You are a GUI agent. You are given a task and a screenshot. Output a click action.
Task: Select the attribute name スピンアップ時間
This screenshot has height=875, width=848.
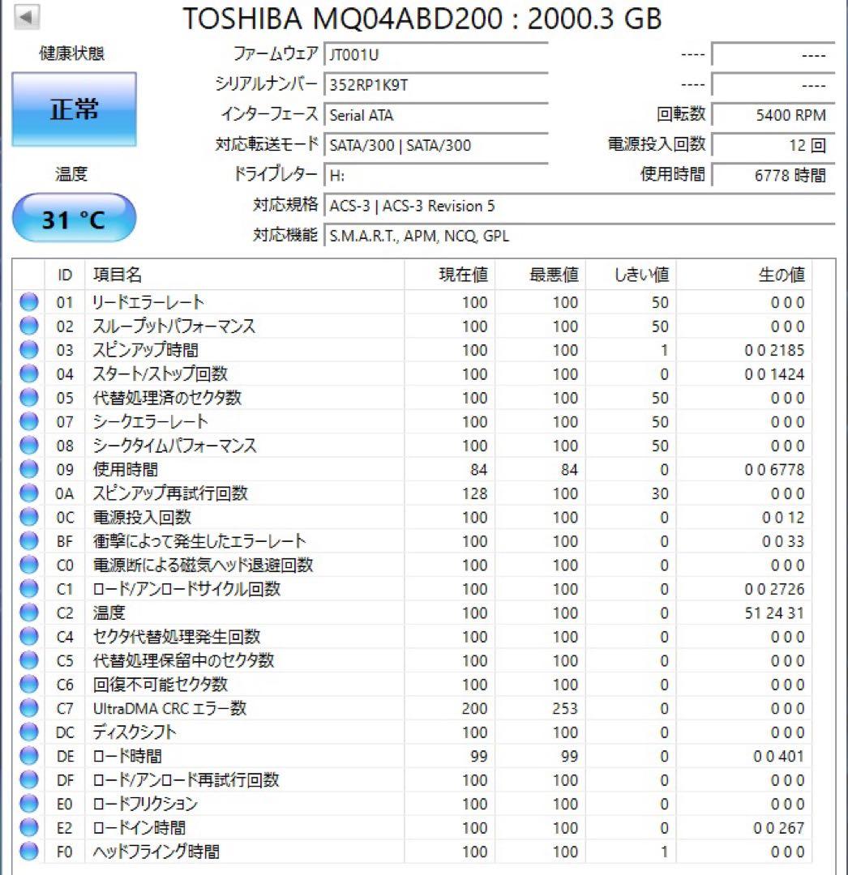pyautogui.click(x=146, y=350)
